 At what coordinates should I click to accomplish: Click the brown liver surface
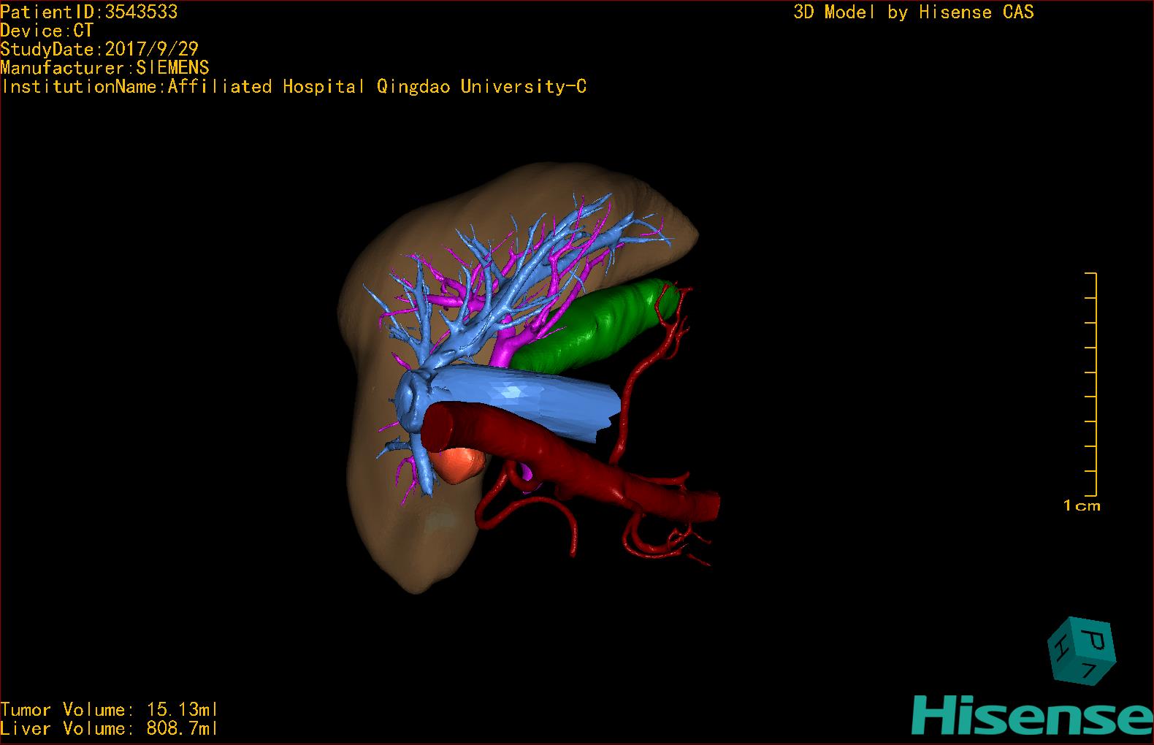click(x=394, y=511)
